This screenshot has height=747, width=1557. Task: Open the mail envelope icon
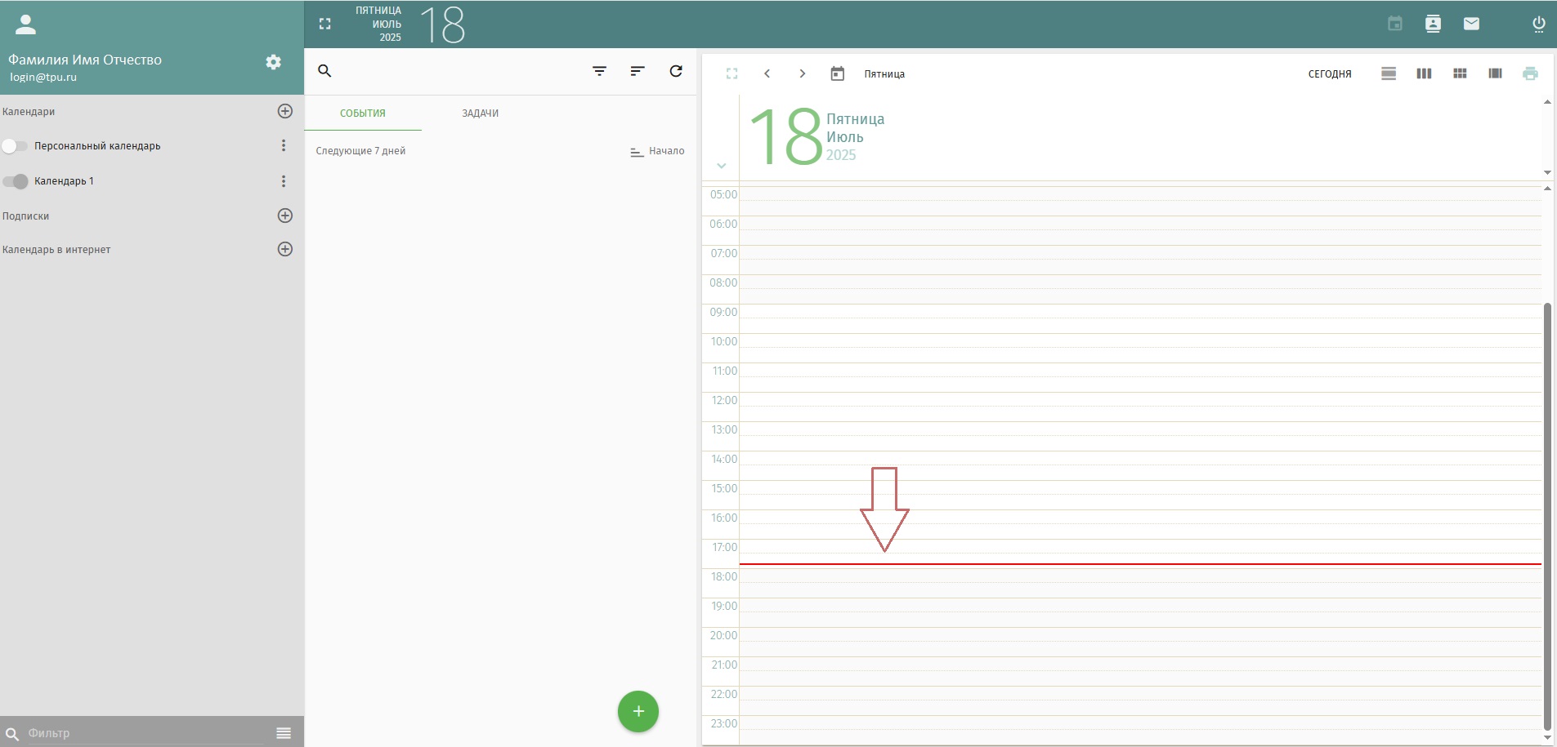tap(1471, 24)
